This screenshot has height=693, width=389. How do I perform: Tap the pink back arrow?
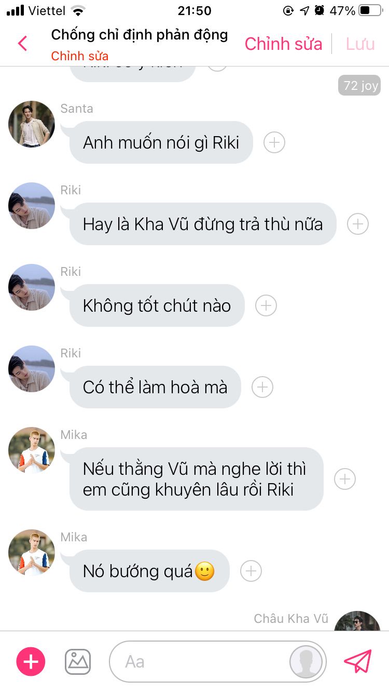pyautogui.click(x=22, y=44)
